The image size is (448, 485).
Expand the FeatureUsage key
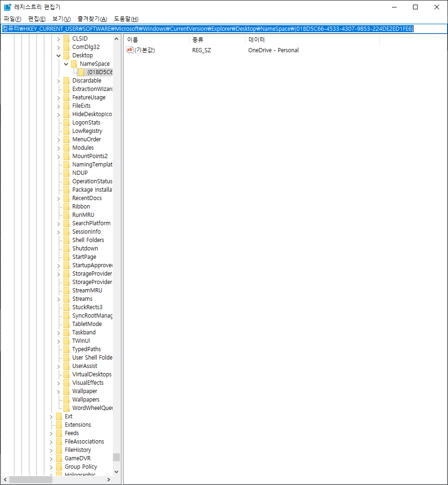pos(58,98)
